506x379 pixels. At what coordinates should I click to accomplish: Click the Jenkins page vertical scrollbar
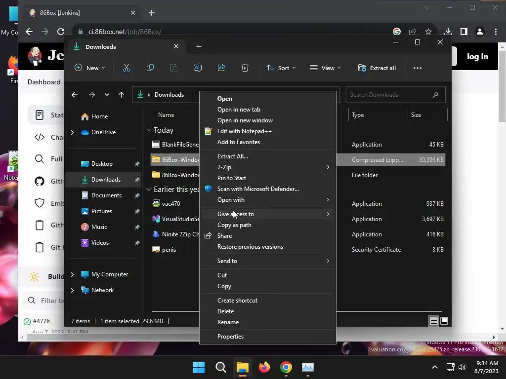click(502, 87)
